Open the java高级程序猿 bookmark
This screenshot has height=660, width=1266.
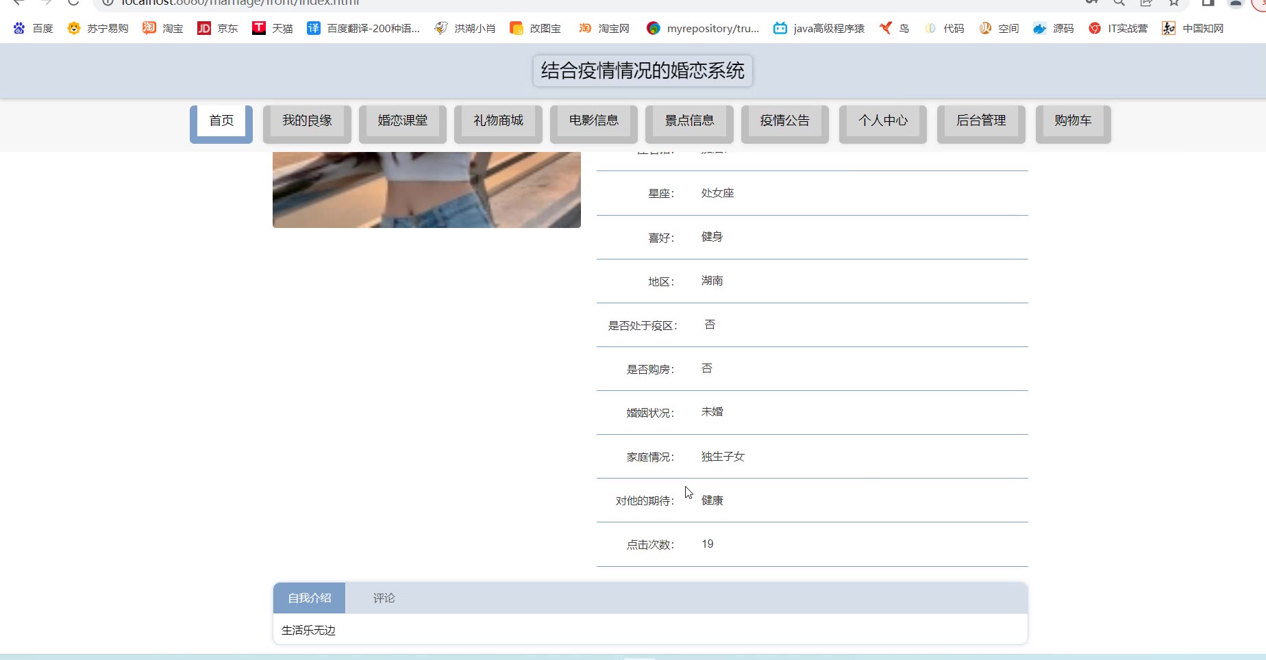point(819,28)
